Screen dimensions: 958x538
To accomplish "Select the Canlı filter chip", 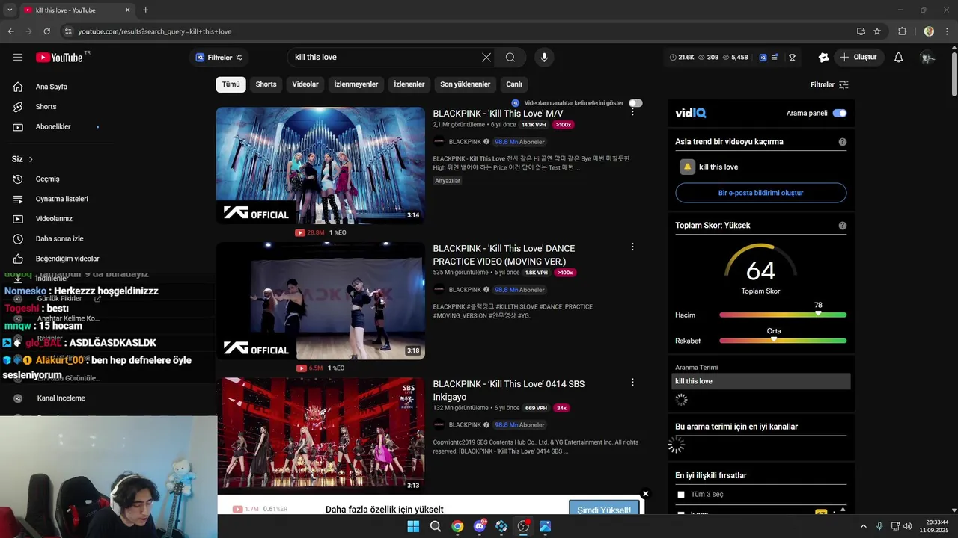I will (514, 84).
